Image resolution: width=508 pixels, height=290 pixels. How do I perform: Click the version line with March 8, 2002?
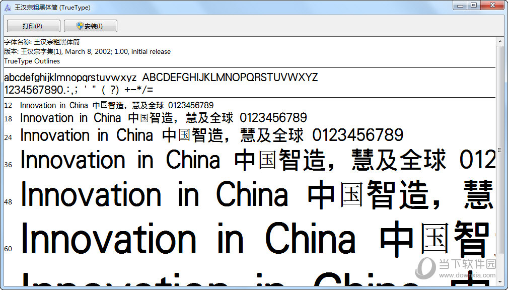click(x=87, y=51)
